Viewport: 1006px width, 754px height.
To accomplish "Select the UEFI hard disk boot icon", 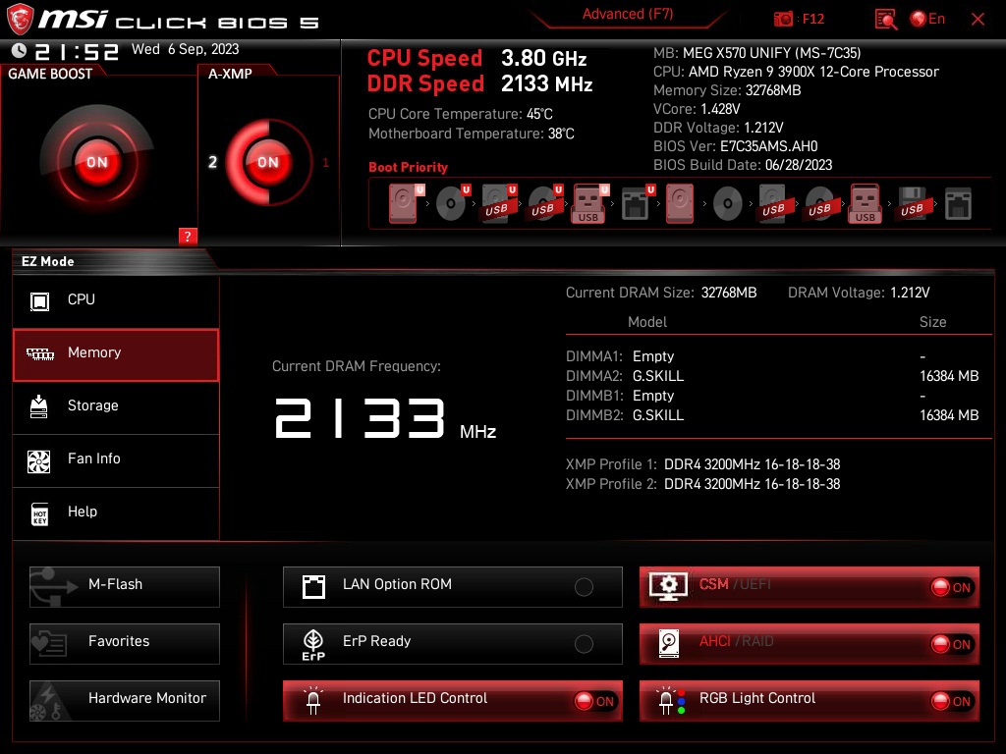I will tap(406, 203).
